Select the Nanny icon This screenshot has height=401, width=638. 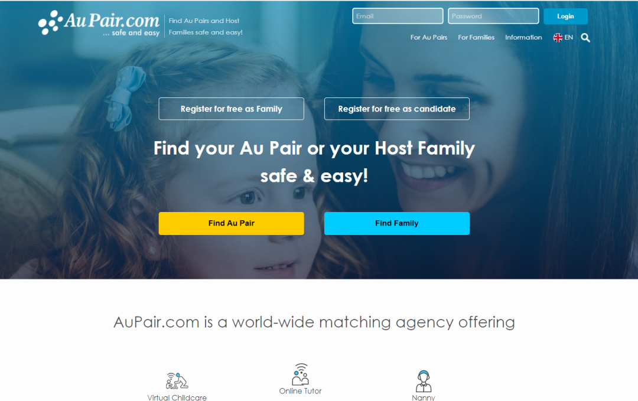pyautogui.click(x=424, y=381)
